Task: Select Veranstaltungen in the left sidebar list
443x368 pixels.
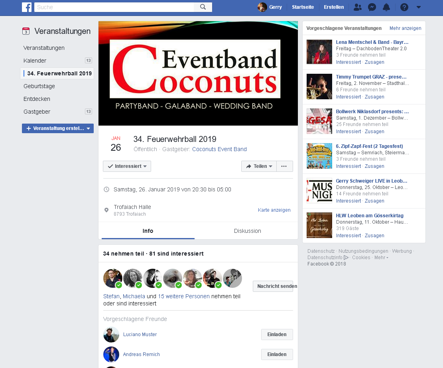Action: 44,48
